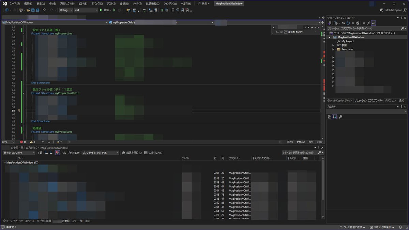This screenshot has width=409, height=230.
Task: Click Properties panel property pages wrench icon
Action: [x=340, y=117]
